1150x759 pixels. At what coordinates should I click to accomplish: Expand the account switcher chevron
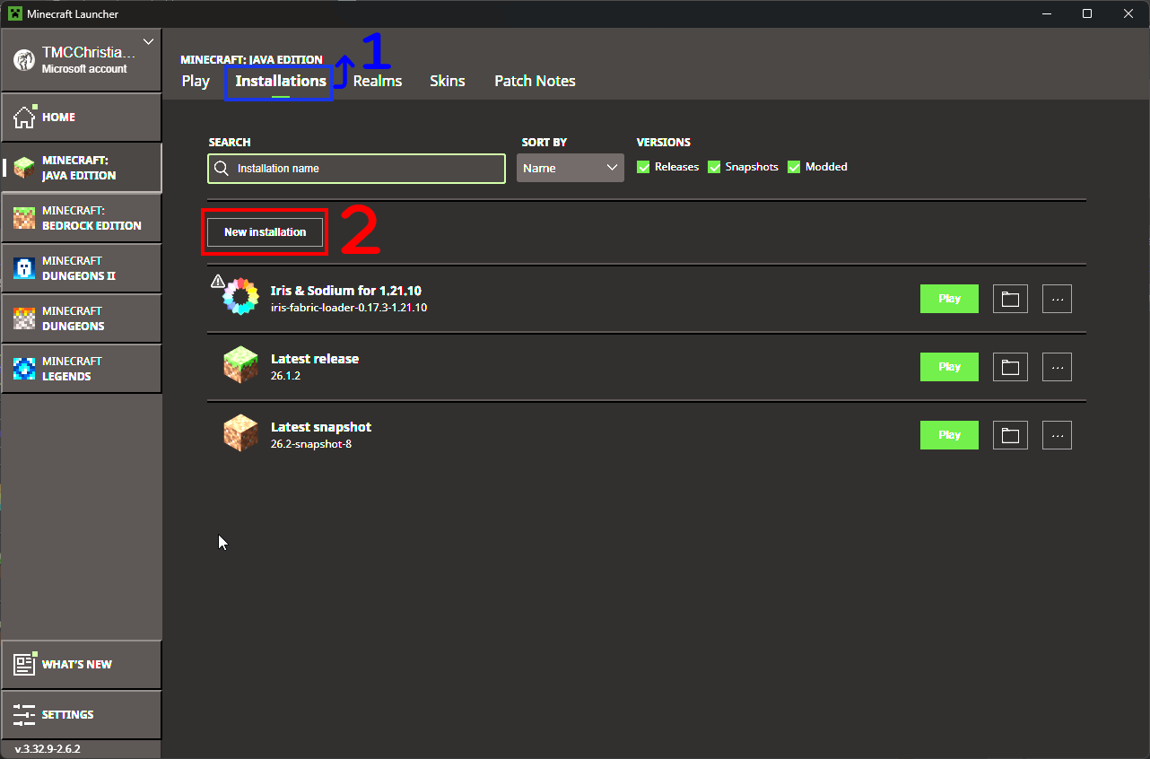tap(149, 41)
